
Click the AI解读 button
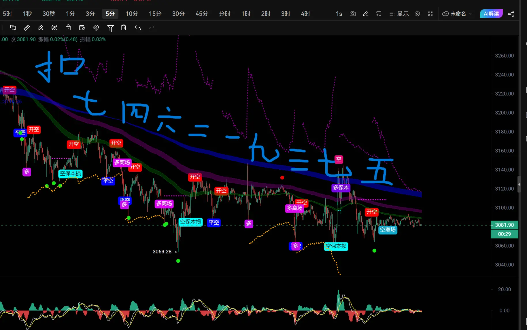491,14
